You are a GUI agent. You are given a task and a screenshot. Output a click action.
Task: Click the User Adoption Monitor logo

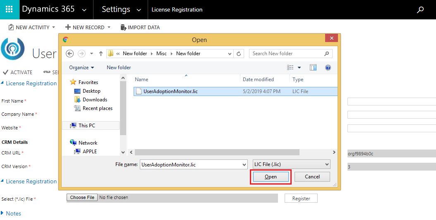tap(13, 49)
